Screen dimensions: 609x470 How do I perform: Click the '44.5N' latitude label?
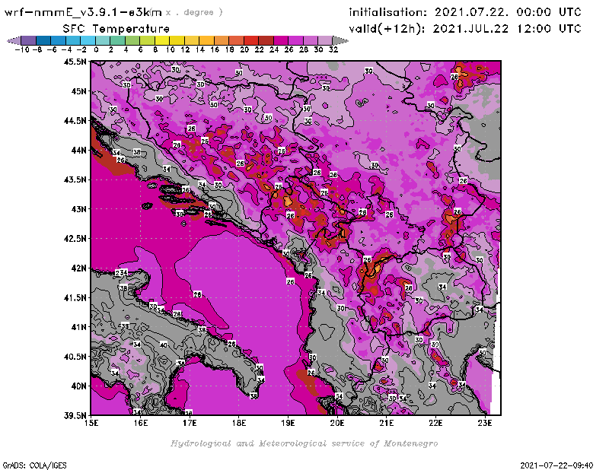tap(75, 121)
